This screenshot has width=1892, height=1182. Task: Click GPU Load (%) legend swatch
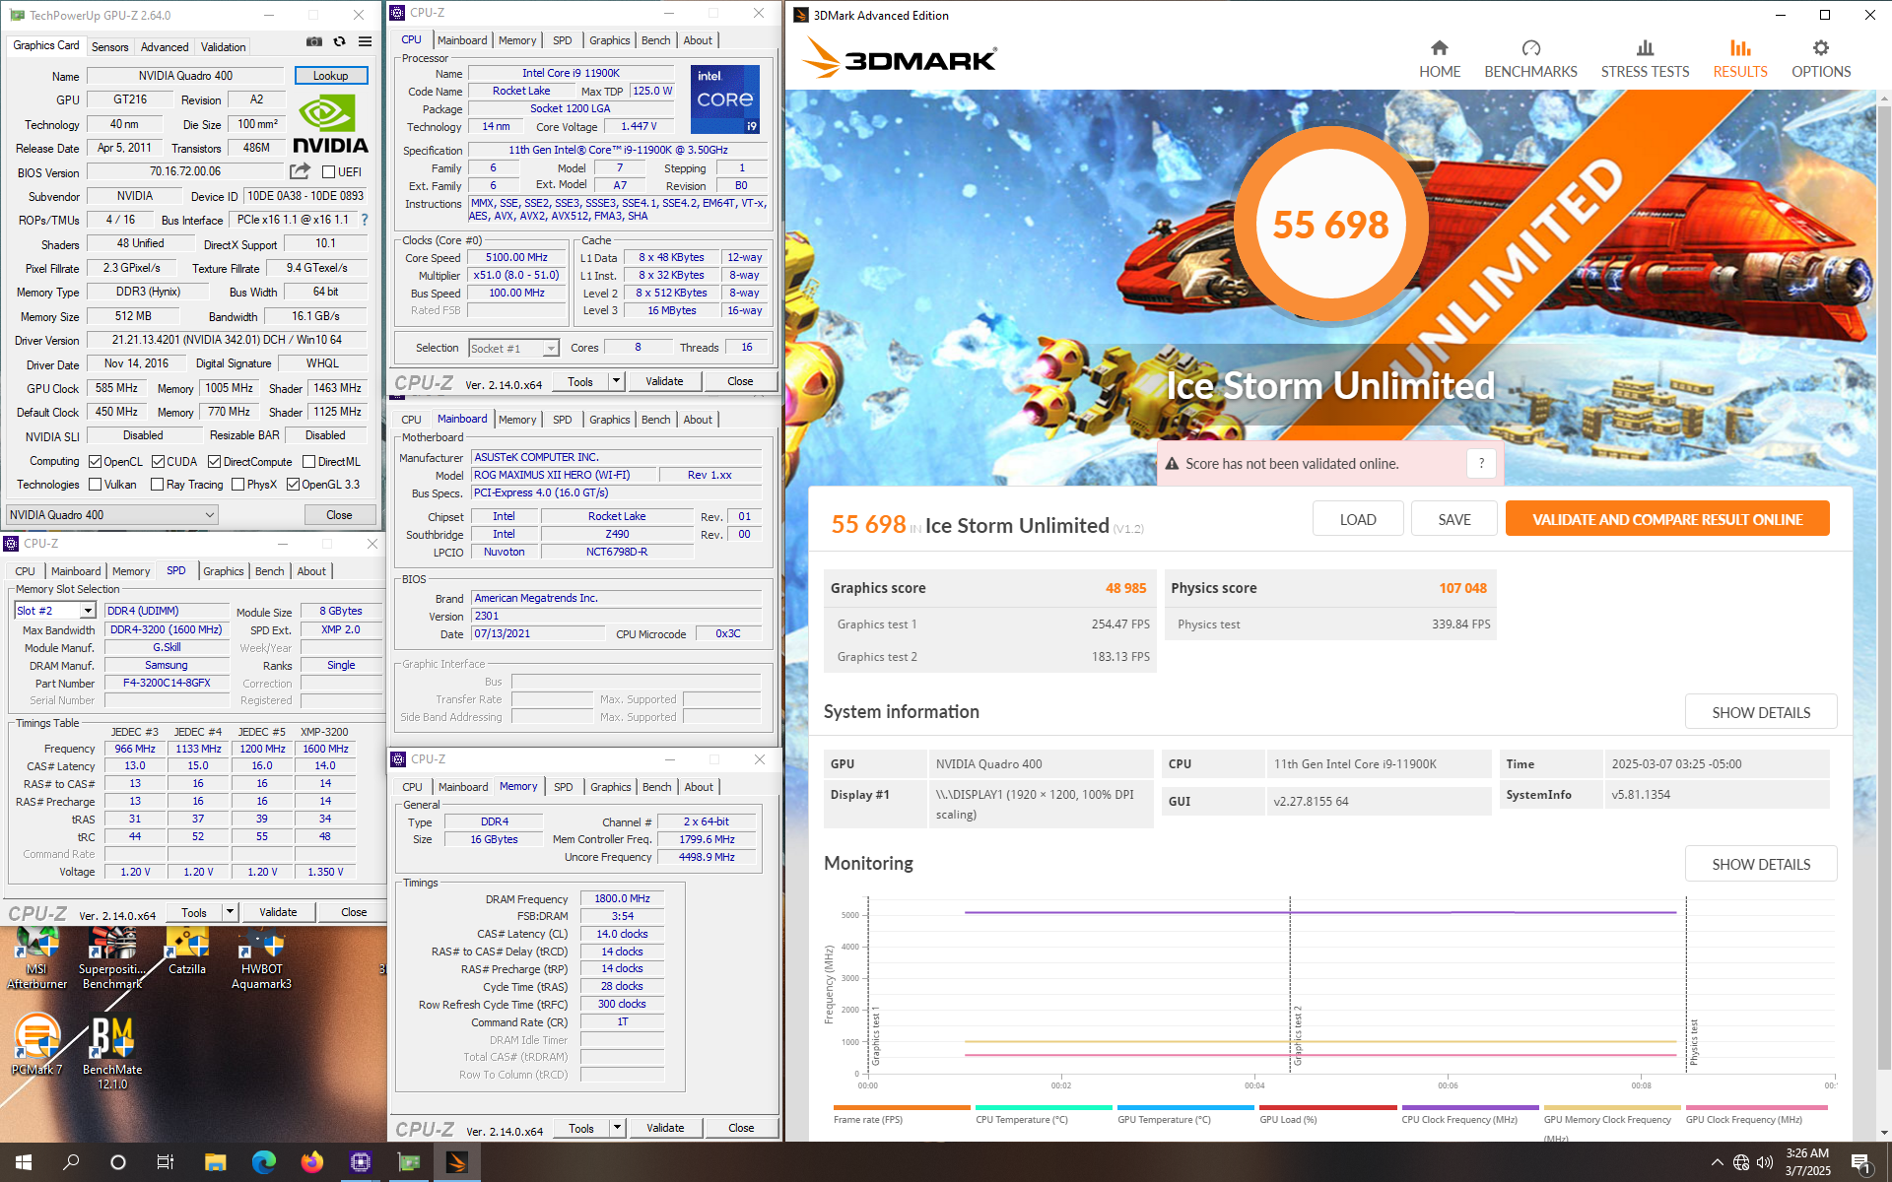coord(1327,1107)
